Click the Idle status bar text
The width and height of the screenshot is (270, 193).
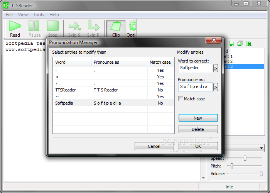[x=229, y=186]
